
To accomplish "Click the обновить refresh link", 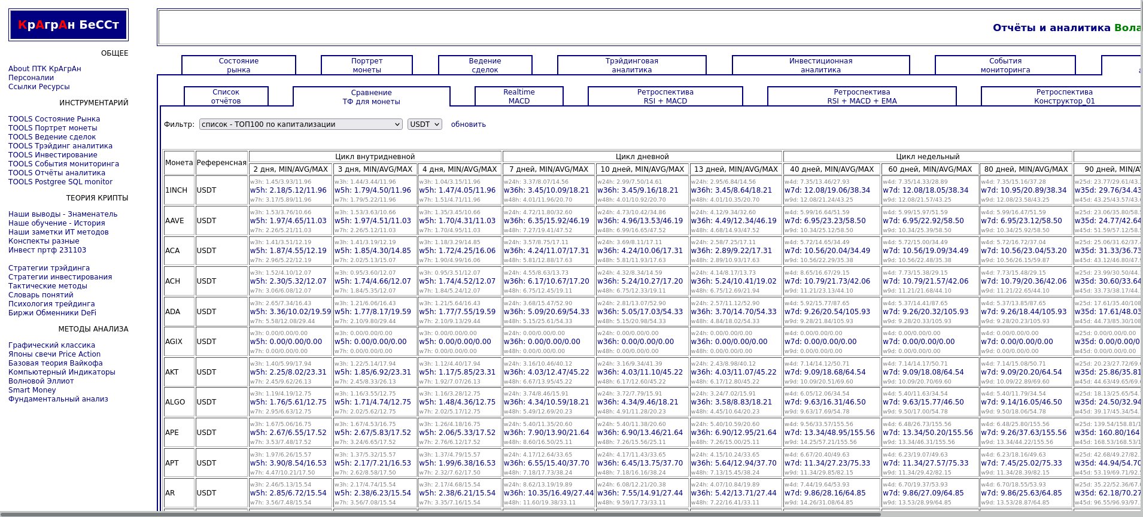I will (468, 124).
